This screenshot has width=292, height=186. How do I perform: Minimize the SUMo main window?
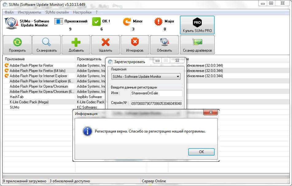pyautogui.click(x=263, y=3)
